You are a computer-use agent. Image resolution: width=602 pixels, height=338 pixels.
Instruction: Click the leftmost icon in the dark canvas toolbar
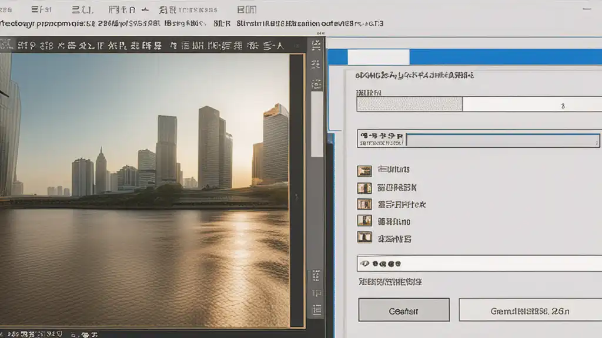[x=6, y=45]
